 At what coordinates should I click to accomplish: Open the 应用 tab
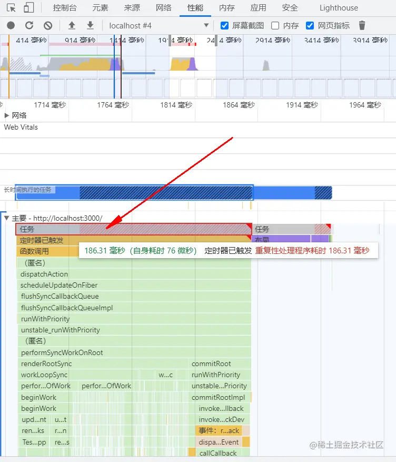258,8
